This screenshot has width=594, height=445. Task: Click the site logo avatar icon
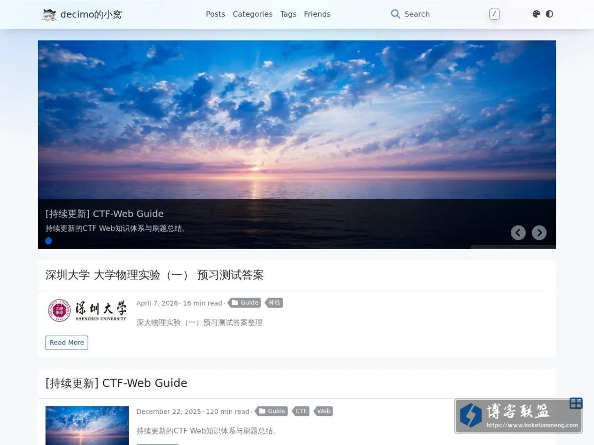tap(49, 14)
